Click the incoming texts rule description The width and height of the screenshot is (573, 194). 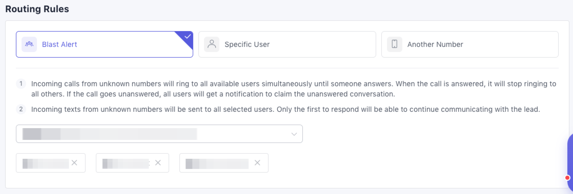(x=285, y=110)
